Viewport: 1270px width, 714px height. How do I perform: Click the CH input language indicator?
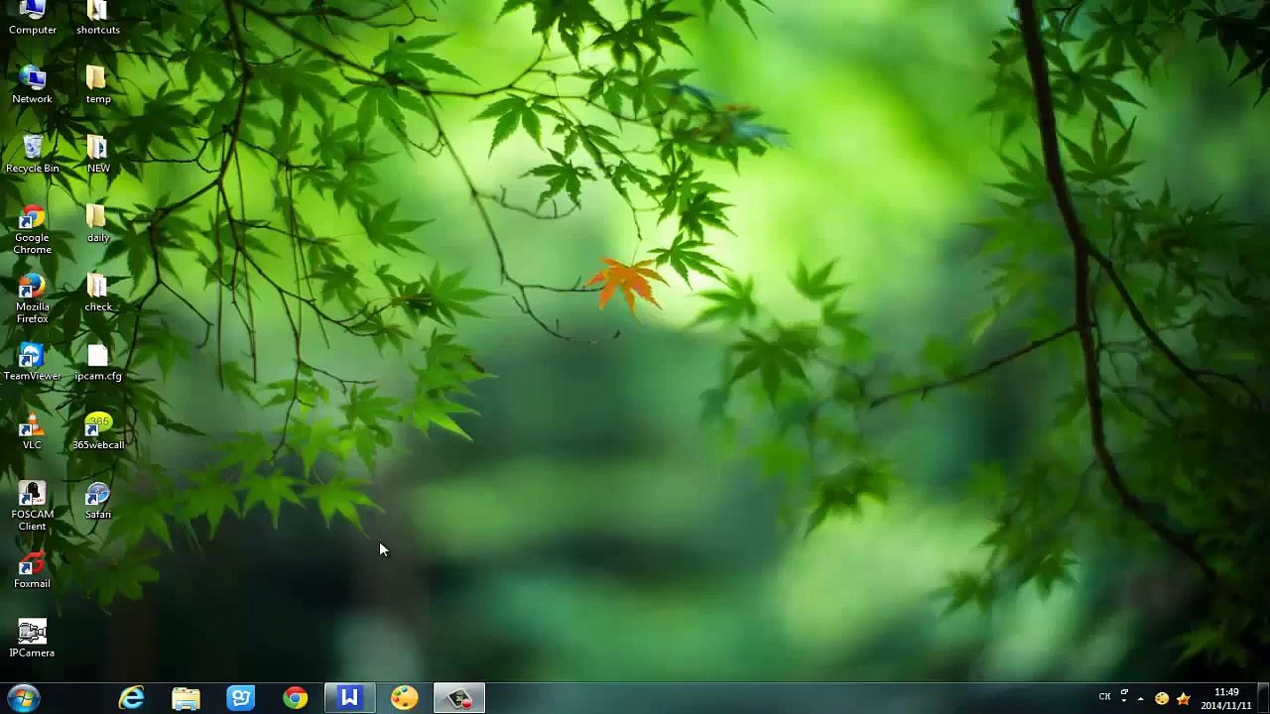tap(1104, 698)
